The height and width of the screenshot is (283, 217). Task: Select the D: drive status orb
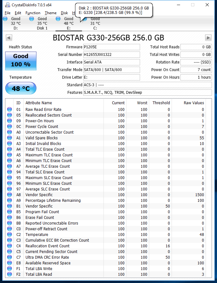point(5,19)
